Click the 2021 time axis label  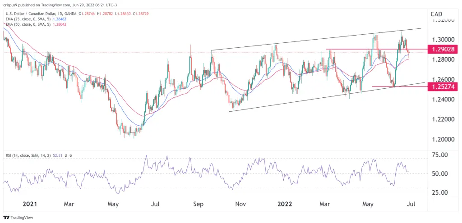29,204
